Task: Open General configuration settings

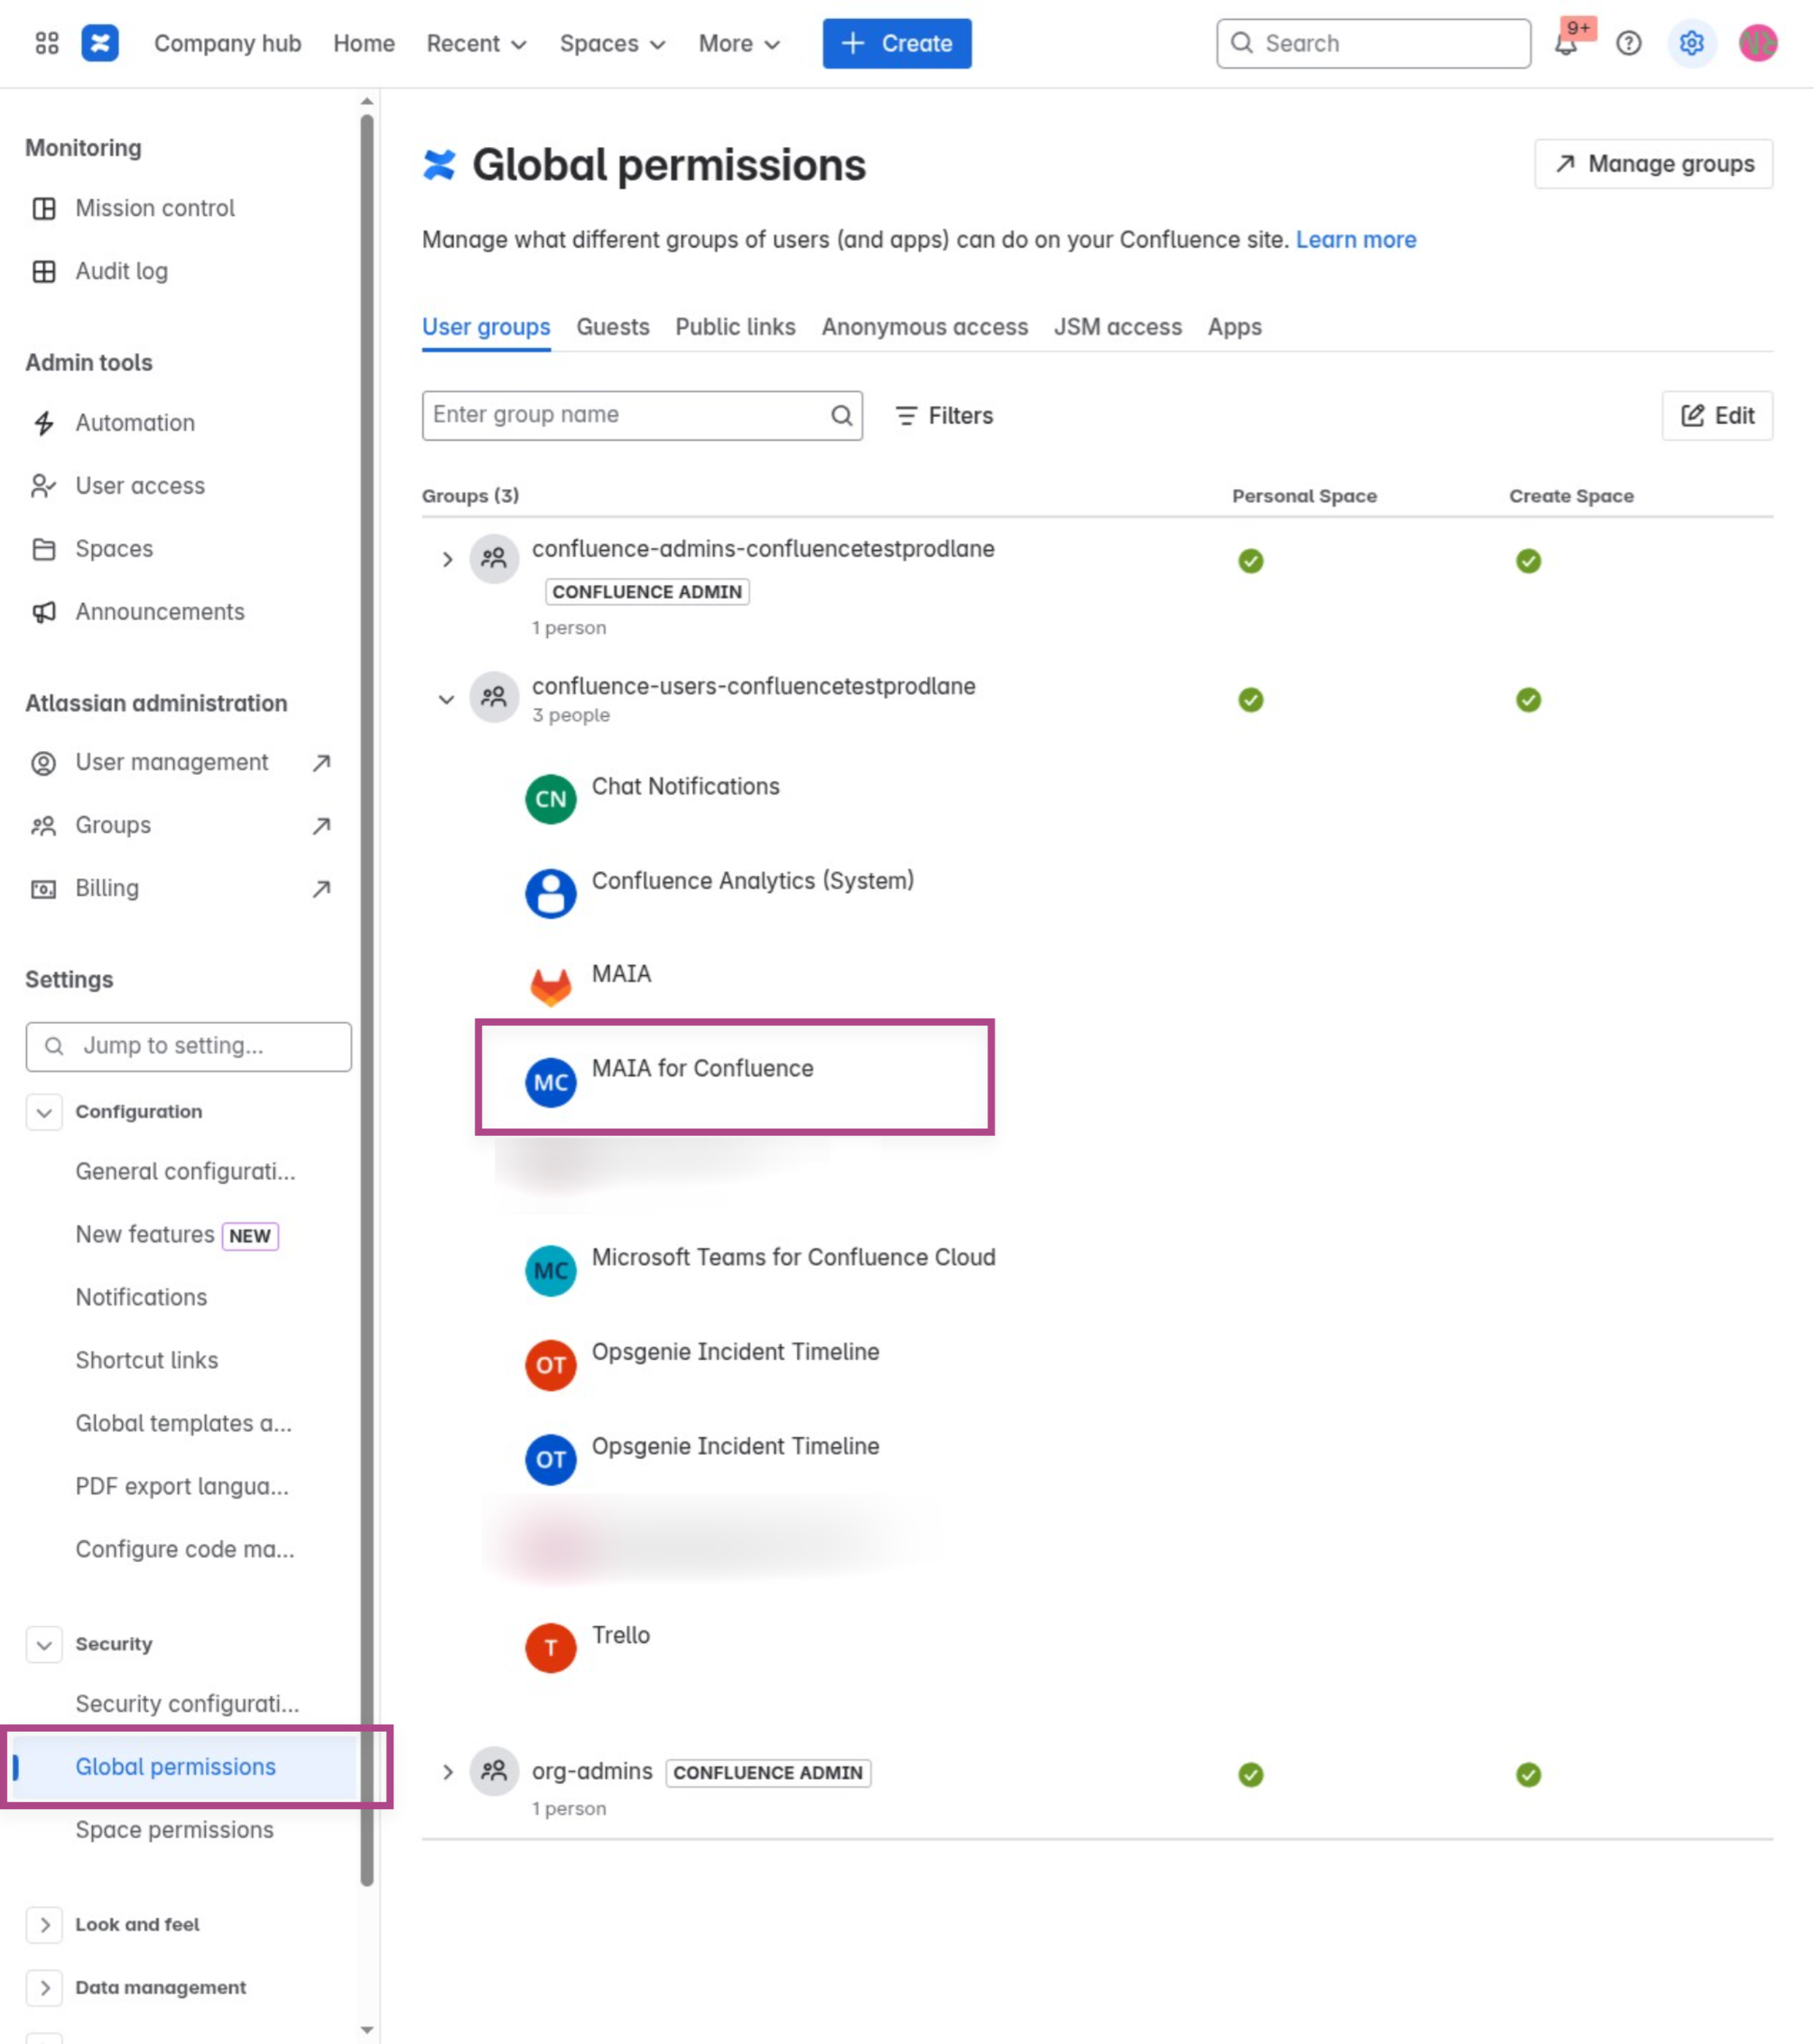Action: 186,1172
